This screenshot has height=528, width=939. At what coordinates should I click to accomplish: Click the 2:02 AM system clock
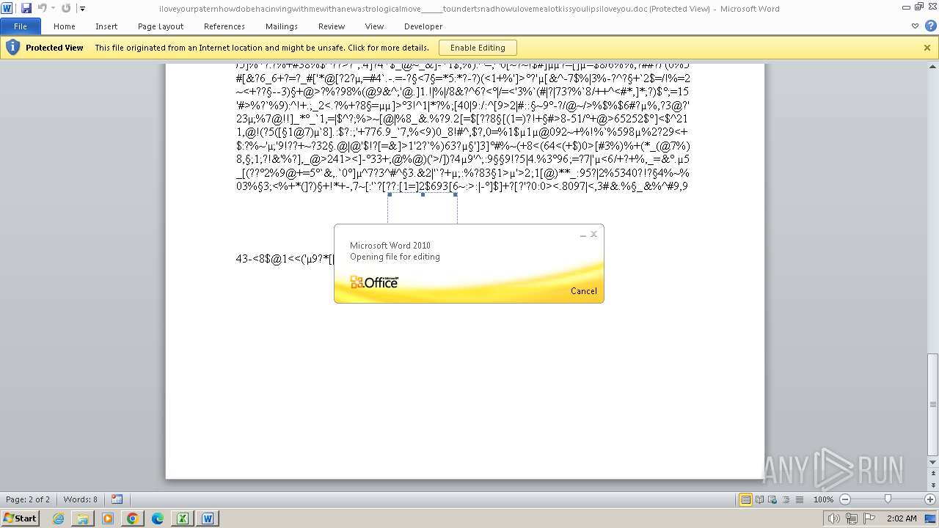point(902,518)
